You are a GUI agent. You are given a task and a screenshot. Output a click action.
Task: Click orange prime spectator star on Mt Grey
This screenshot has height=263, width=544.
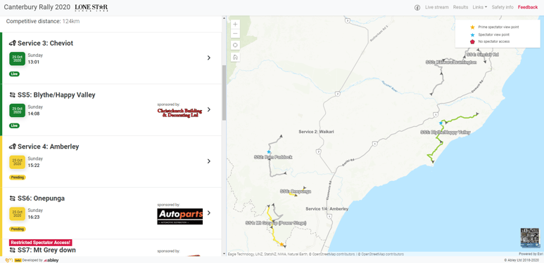click(x=282, y=244)
